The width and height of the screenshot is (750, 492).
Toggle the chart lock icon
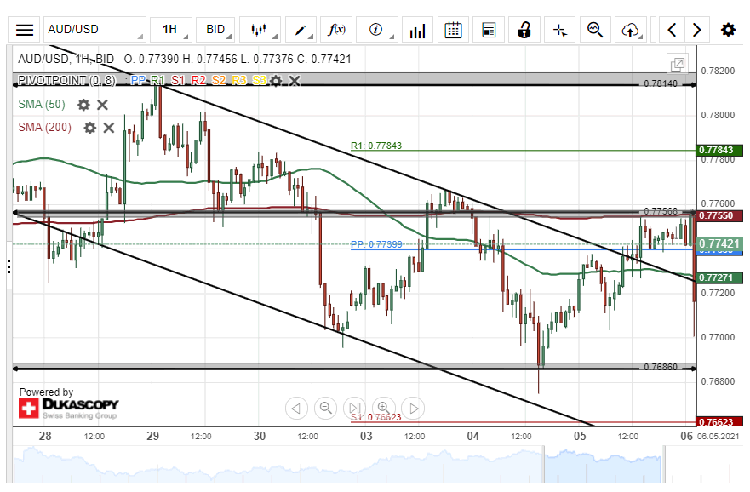[x=524, y=30]
